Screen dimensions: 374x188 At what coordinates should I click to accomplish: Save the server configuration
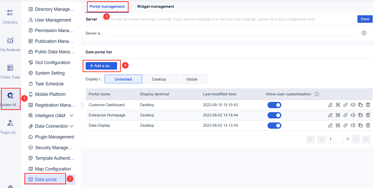pyautogui.click(x=365, y=19)
